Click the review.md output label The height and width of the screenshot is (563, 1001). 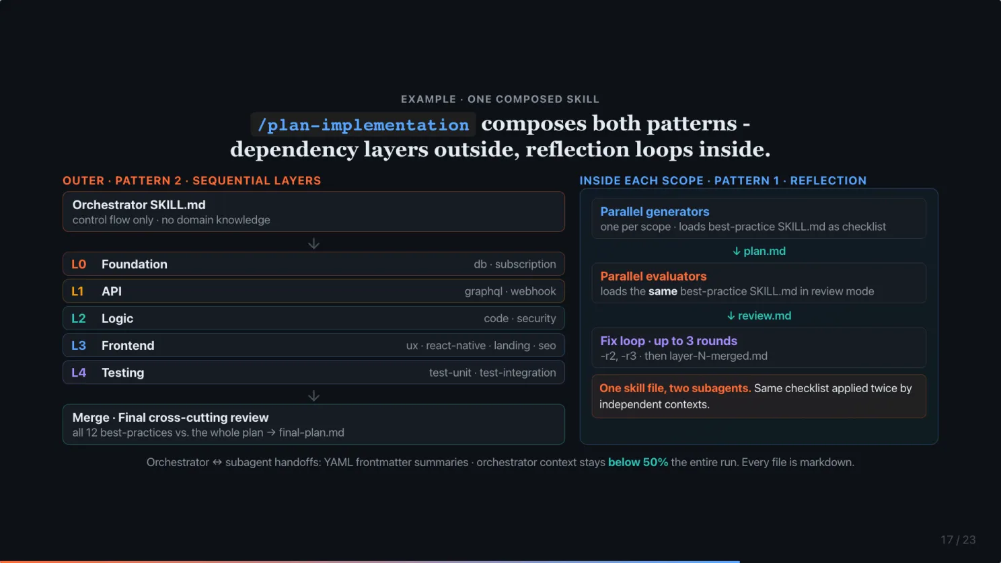click(764, 315)
